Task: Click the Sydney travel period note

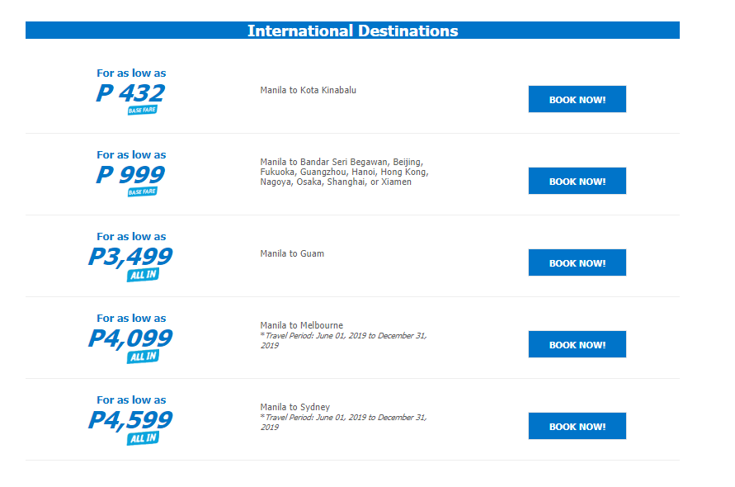Action: pyautogui.click(x=344, y=422)
